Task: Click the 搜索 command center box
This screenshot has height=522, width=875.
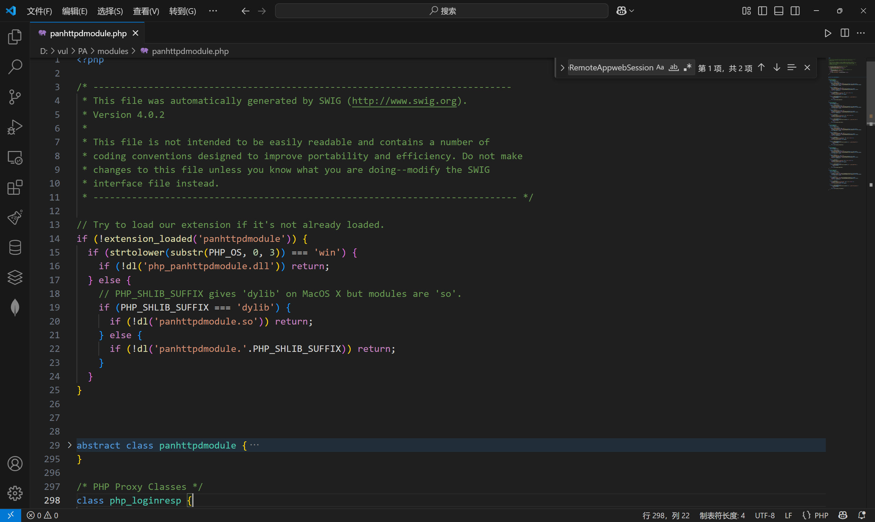Action: click(442, 11)
